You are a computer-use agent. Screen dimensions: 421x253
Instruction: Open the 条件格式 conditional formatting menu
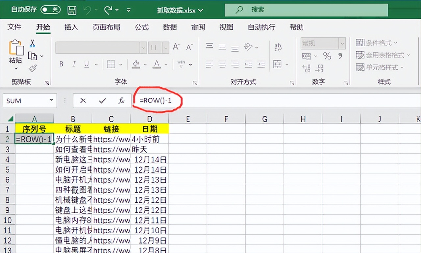click(377, 43)
